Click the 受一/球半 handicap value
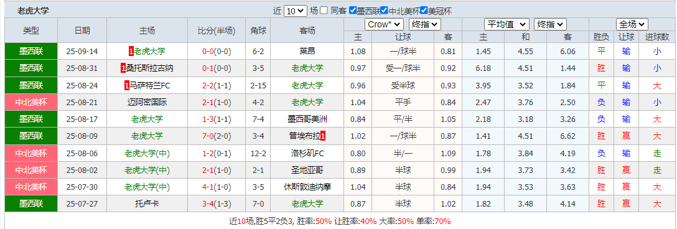The height and width of the screenshot is (229, 677). pos(402,68)
